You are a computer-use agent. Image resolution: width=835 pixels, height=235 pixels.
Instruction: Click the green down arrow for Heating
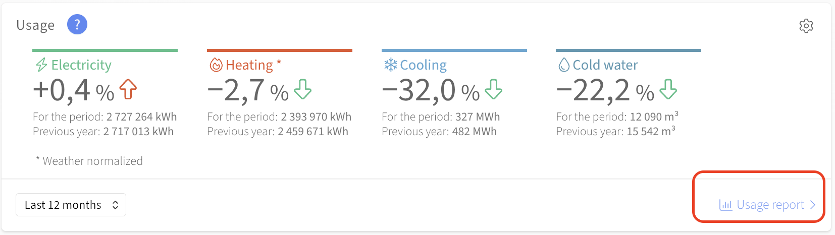click(x=303, y=89)
